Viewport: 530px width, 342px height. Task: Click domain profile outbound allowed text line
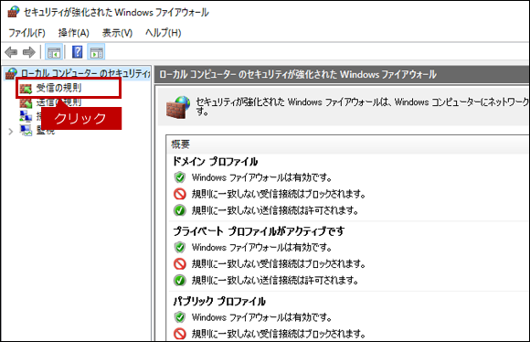click(x=275, y=210)
